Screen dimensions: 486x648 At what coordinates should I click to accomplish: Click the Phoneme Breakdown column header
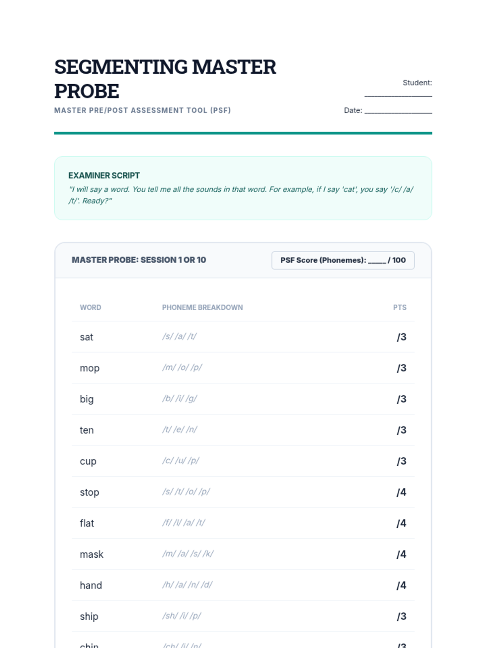[x=202, y=307]
